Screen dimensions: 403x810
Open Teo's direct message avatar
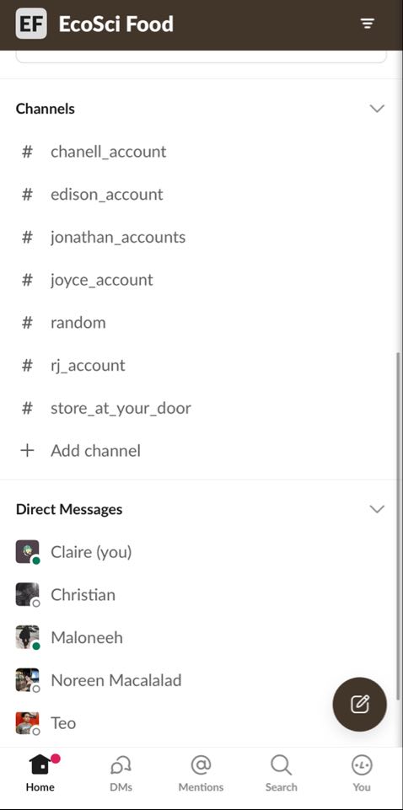(x=27, y=722)
